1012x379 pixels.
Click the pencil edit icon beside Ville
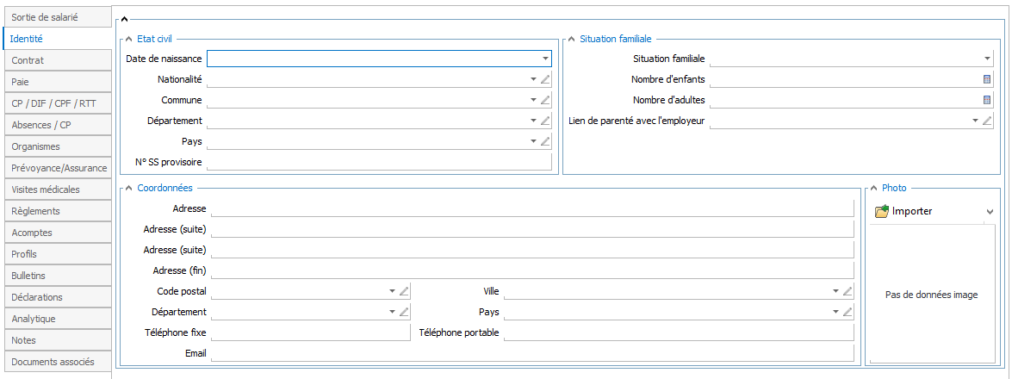tap(847, 291)
